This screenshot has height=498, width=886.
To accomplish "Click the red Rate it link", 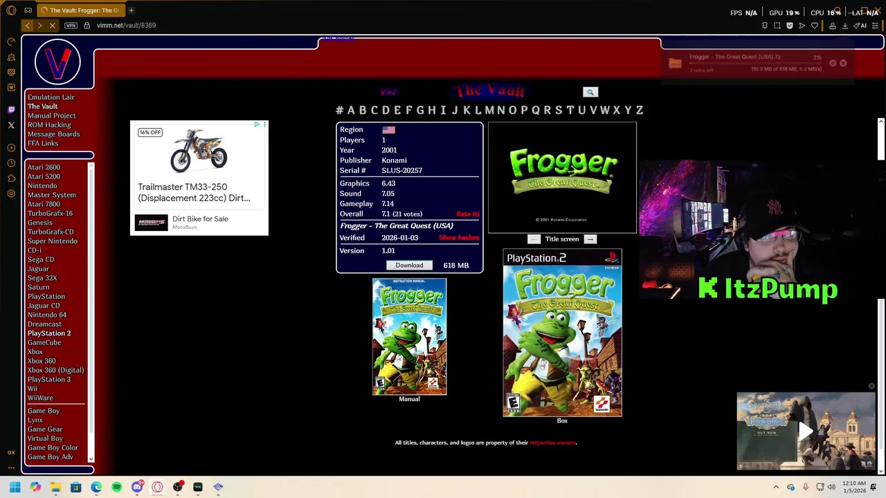I will tap(467, 214).
